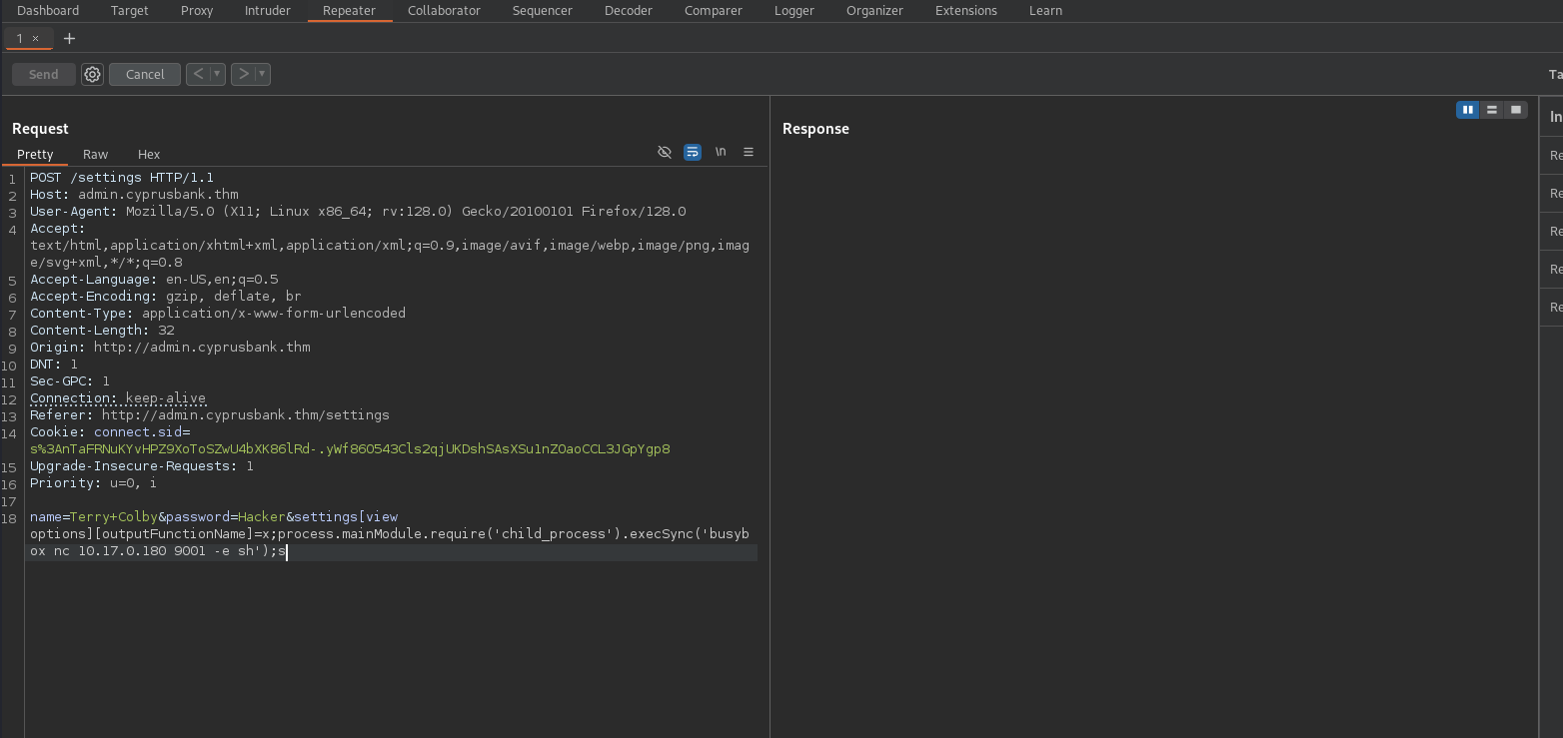Open the Dashboard tab

coord(48,10)
